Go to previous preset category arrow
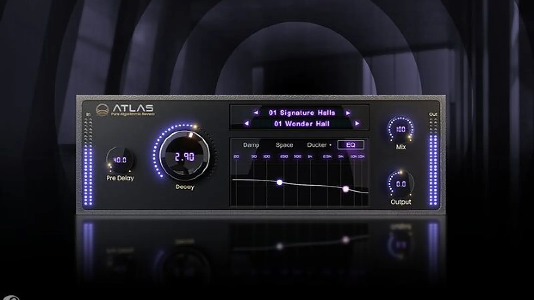This screenshot has height=300, width=534. pyautogui.click(x=256, y=113)
